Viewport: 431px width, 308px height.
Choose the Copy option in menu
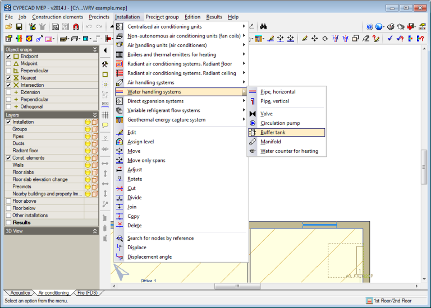point(181,216)
